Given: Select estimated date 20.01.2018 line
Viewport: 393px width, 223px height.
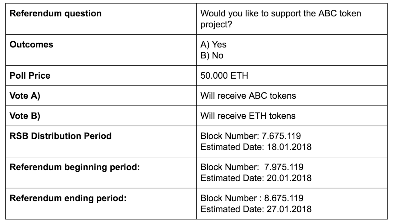Looking at the screenshot, I should coord(256,178).
